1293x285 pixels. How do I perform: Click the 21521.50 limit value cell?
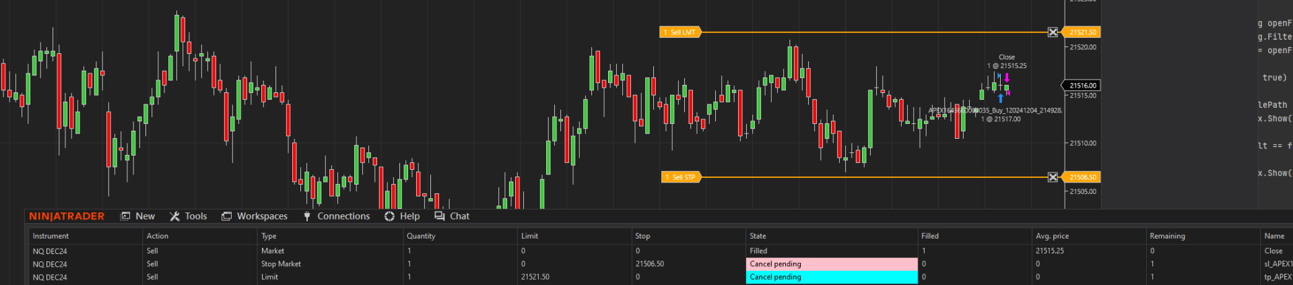(x=574, y=277)
